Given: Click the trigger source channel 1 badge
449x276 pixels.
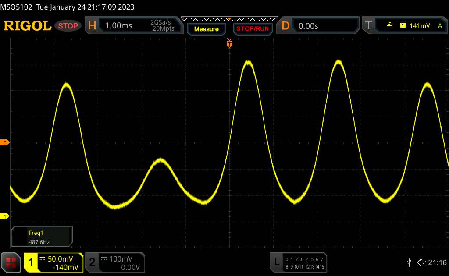Looking at the screenshot, I should pyautogui.click(x=403, y=26).
